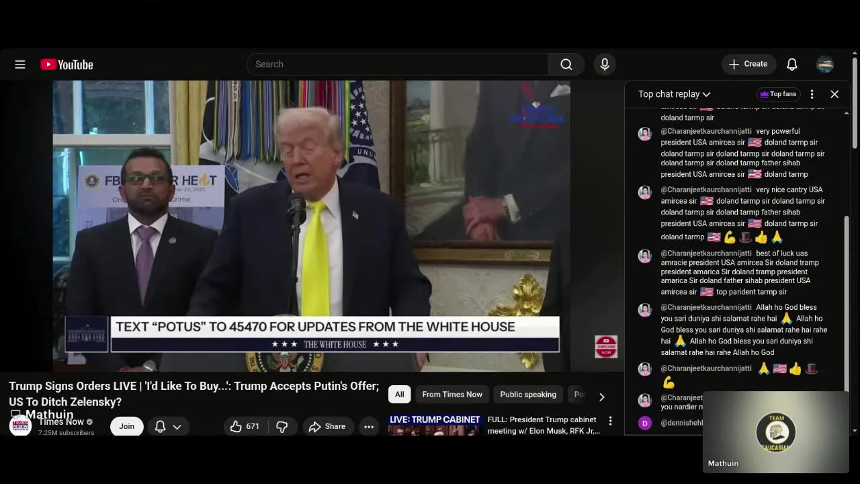Like the video with thumbs up
This screenshot has width=860, height=484.
tap(245, 426)
